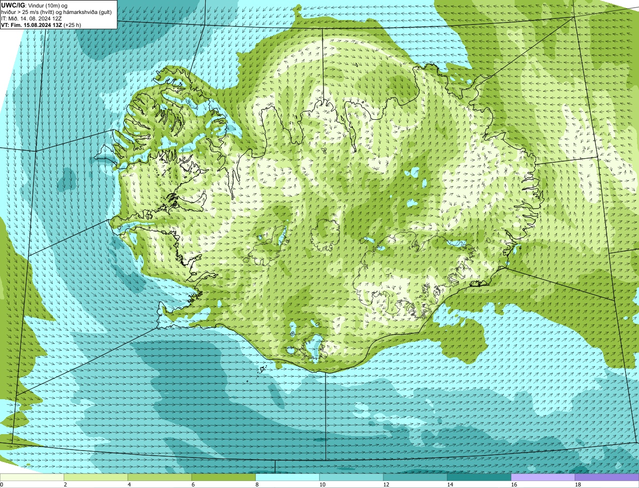Select the 14–16 m/s dark teal legend swatch
The height and width of the screenshot is (488, 639).
point(479,477)
